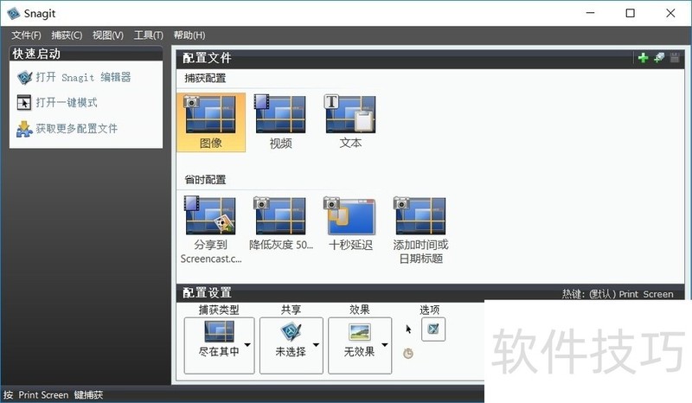
Task: Select the 添加时间或日期标题 profile
Action: click(x=420, y=230)
